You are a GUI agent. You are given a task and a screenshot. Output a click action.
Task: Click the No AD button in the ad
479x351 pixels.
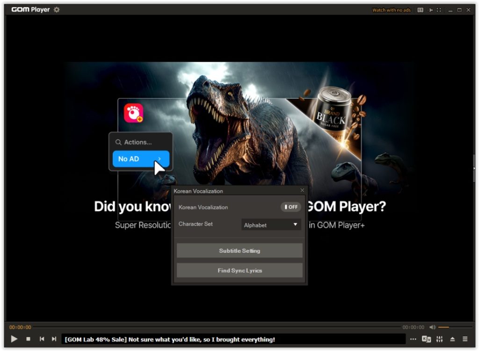(x=141, y=159)
